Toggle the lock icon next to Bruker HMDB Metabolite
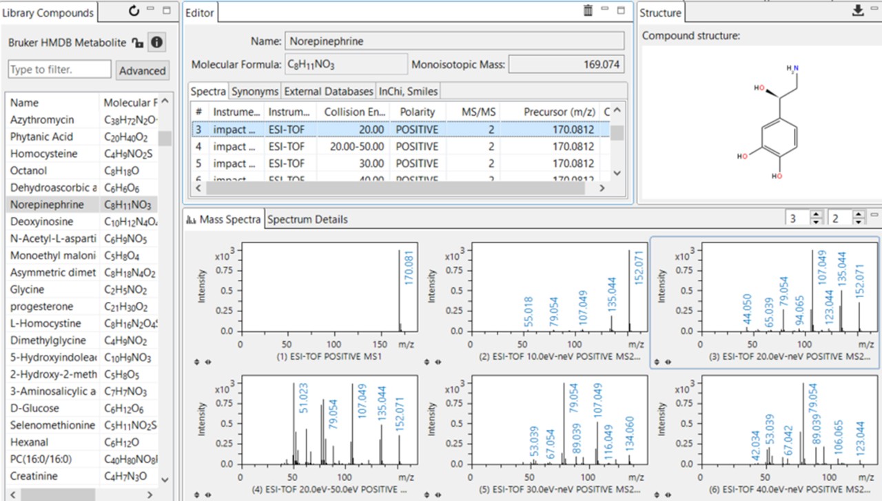882x501 pixels. pos(139,42)
